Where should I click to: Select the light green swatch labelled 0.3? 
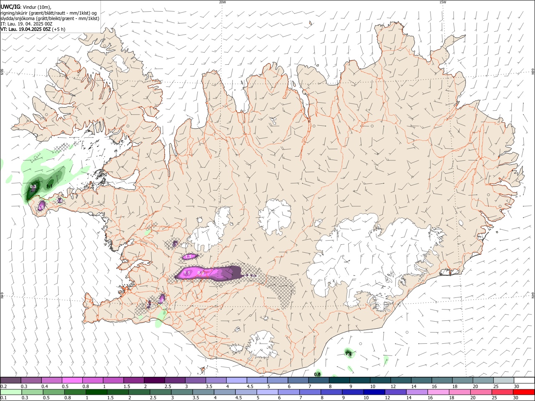click(33, 392)
